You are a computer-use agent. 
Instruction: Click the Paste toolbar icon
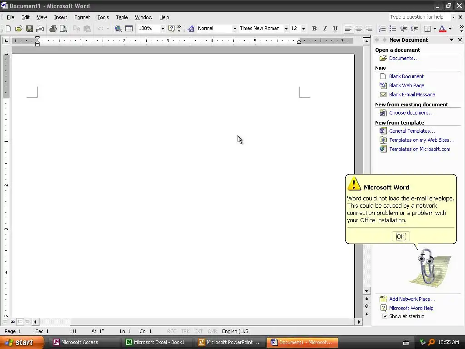coord(87,29)
